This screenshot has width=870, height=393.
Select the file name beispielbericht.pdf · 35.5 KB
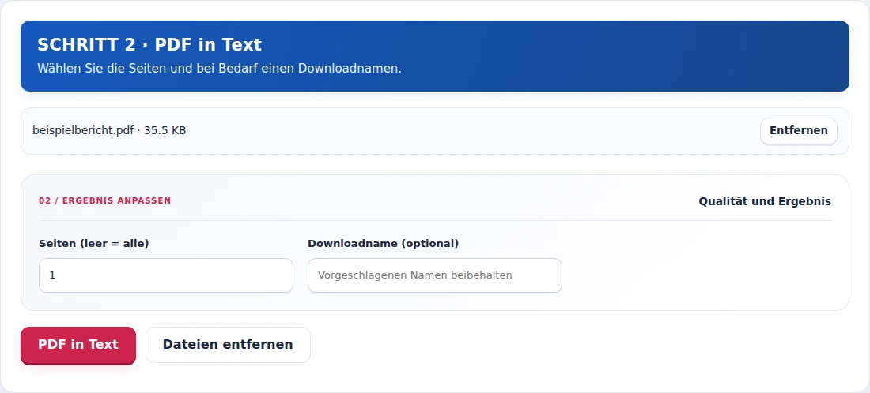coord(109,131)
